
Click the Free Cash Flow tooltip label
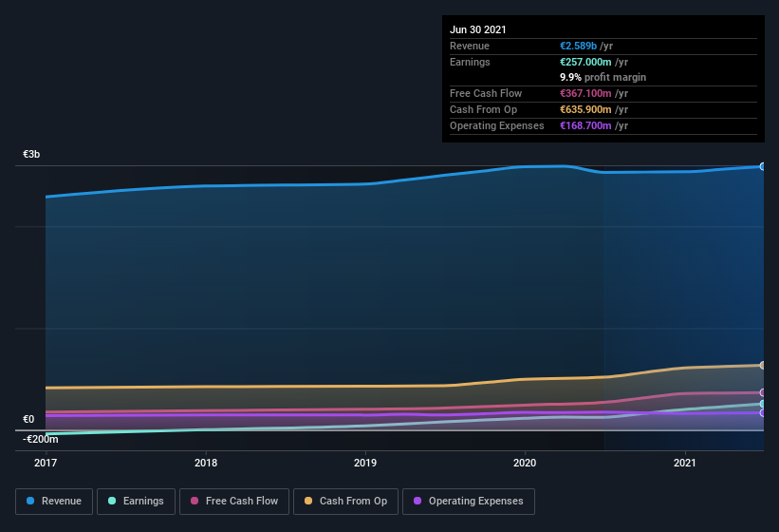coord(486,93)
